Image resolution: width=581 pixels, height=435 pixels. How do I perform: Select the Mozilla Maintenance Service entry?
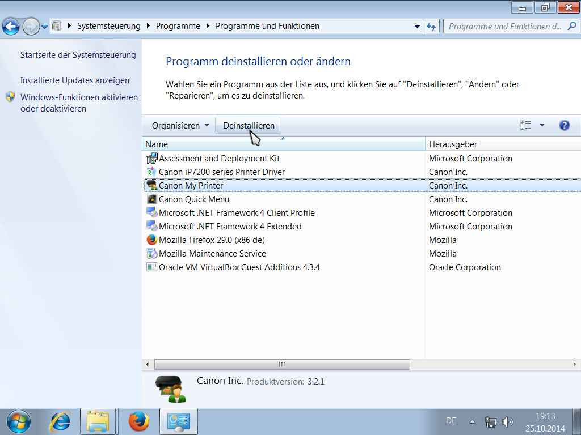point(212,254)
